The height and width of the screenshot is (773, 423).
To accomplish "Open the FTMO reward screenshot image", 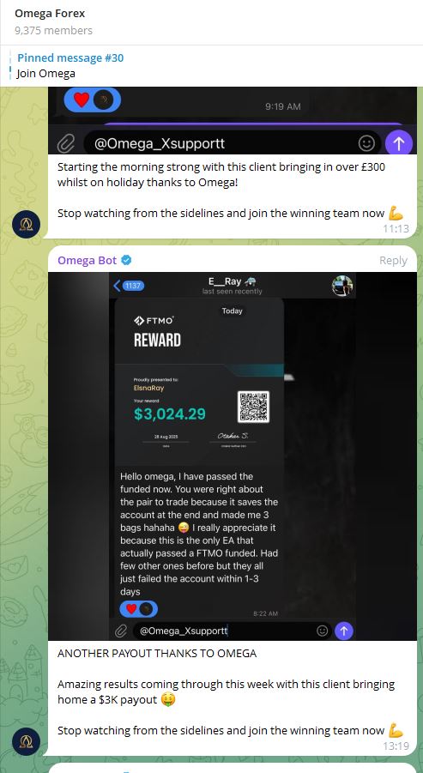I will [233, 456].
